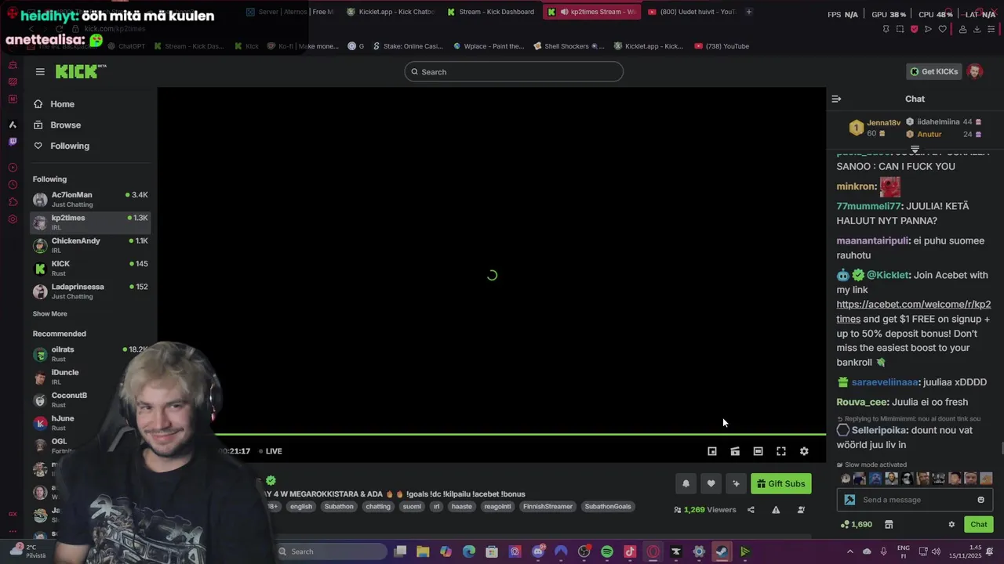Open chat settings gear
The image size is (1004, 564).
click(x=951, y=524)
